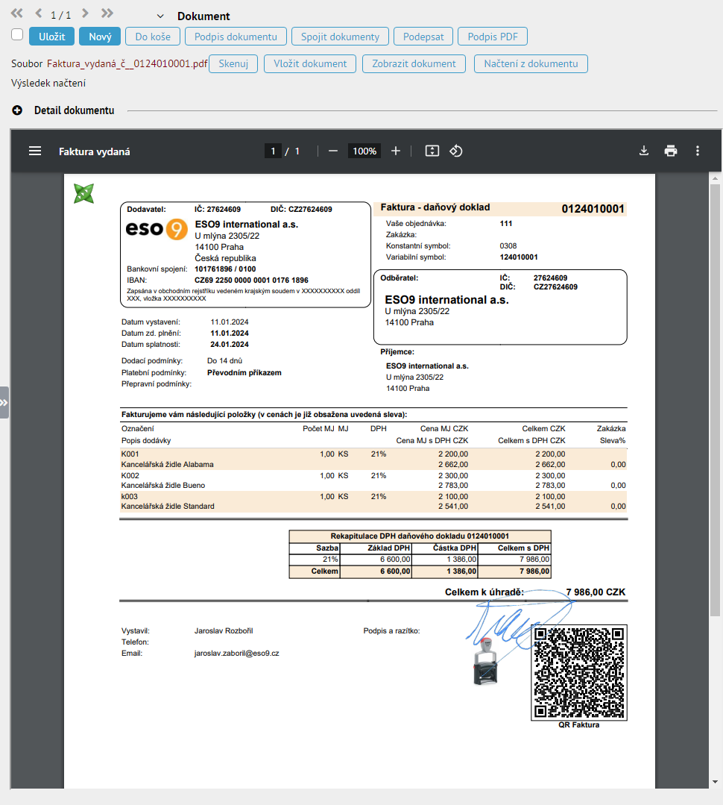723x805 pixels.
Task: Tick the checkbox beside Uložit
Action: tap(17, 34)
